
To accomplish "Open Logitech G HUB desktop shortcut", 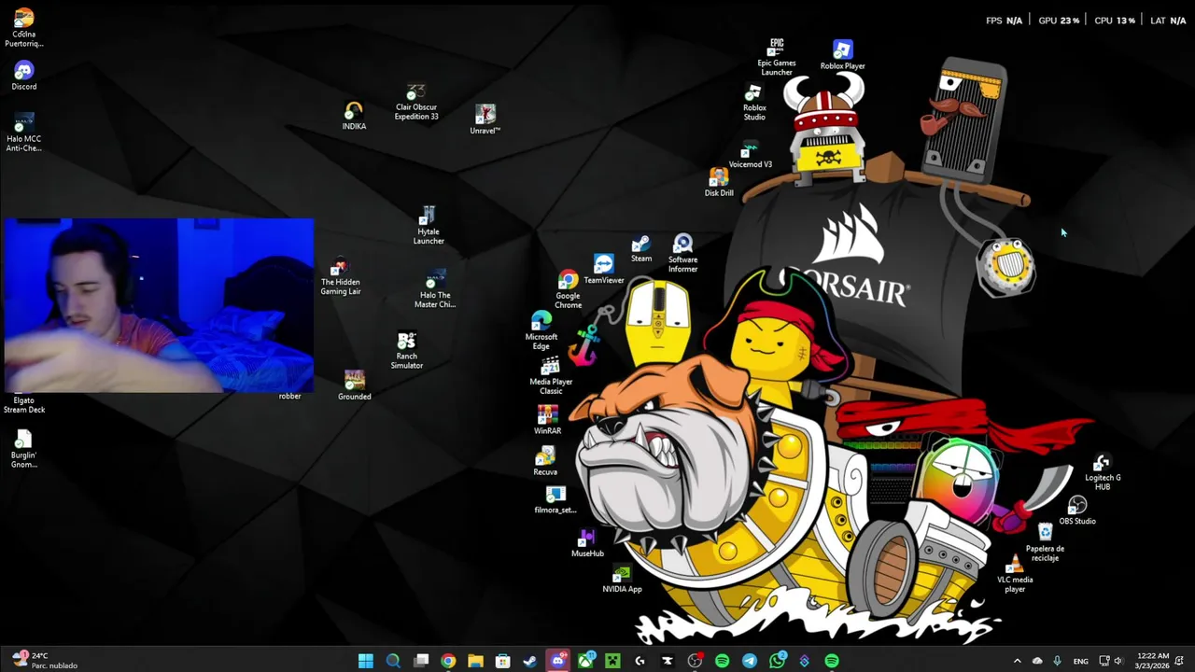I will [1103, 472].
